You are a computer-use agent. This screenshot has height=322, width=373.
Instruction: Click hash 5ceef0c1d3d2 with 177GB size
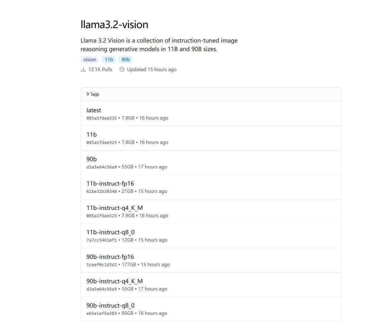coord(102,265)
